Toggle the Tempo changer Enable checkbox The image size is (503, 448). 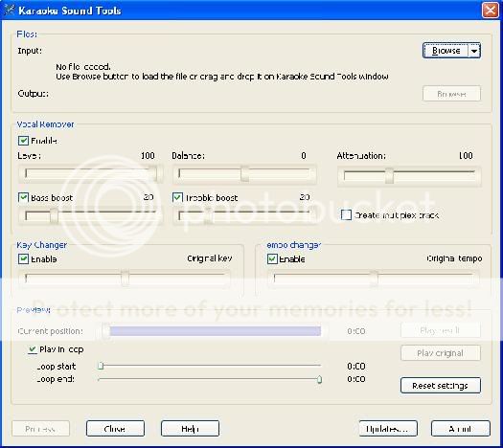[272, 258]
